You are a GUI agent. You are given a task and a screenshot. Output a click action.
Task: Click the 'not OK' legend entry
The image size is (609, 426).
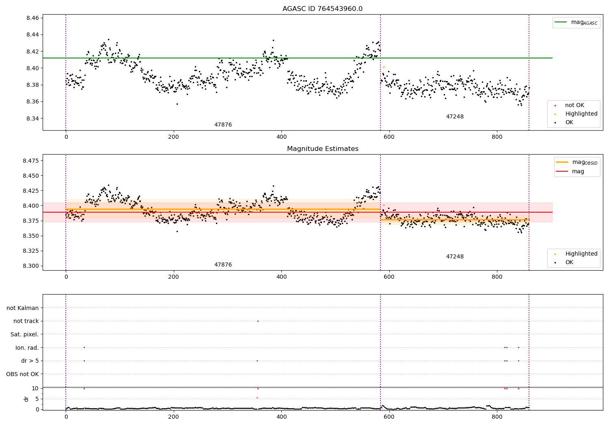coord(574,105)
